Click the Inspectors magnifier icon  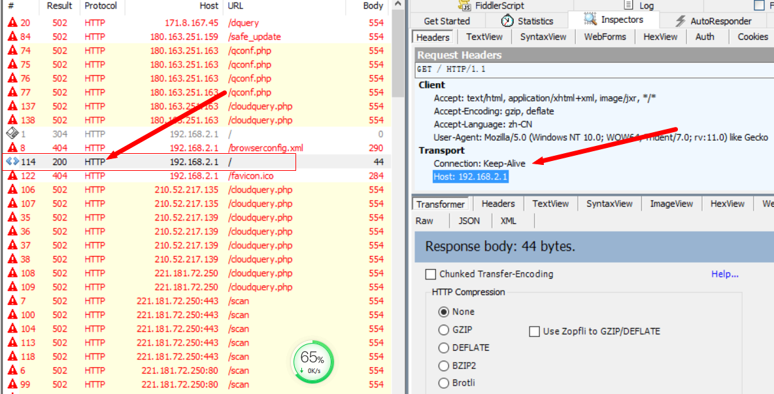click(x=590, y=19)
